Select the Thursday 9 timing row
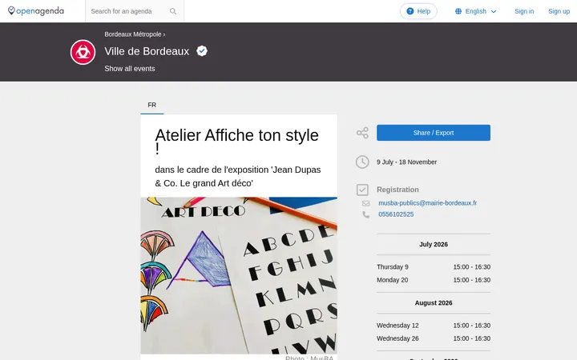The image size is (577, 360). (x=433, y=267)
